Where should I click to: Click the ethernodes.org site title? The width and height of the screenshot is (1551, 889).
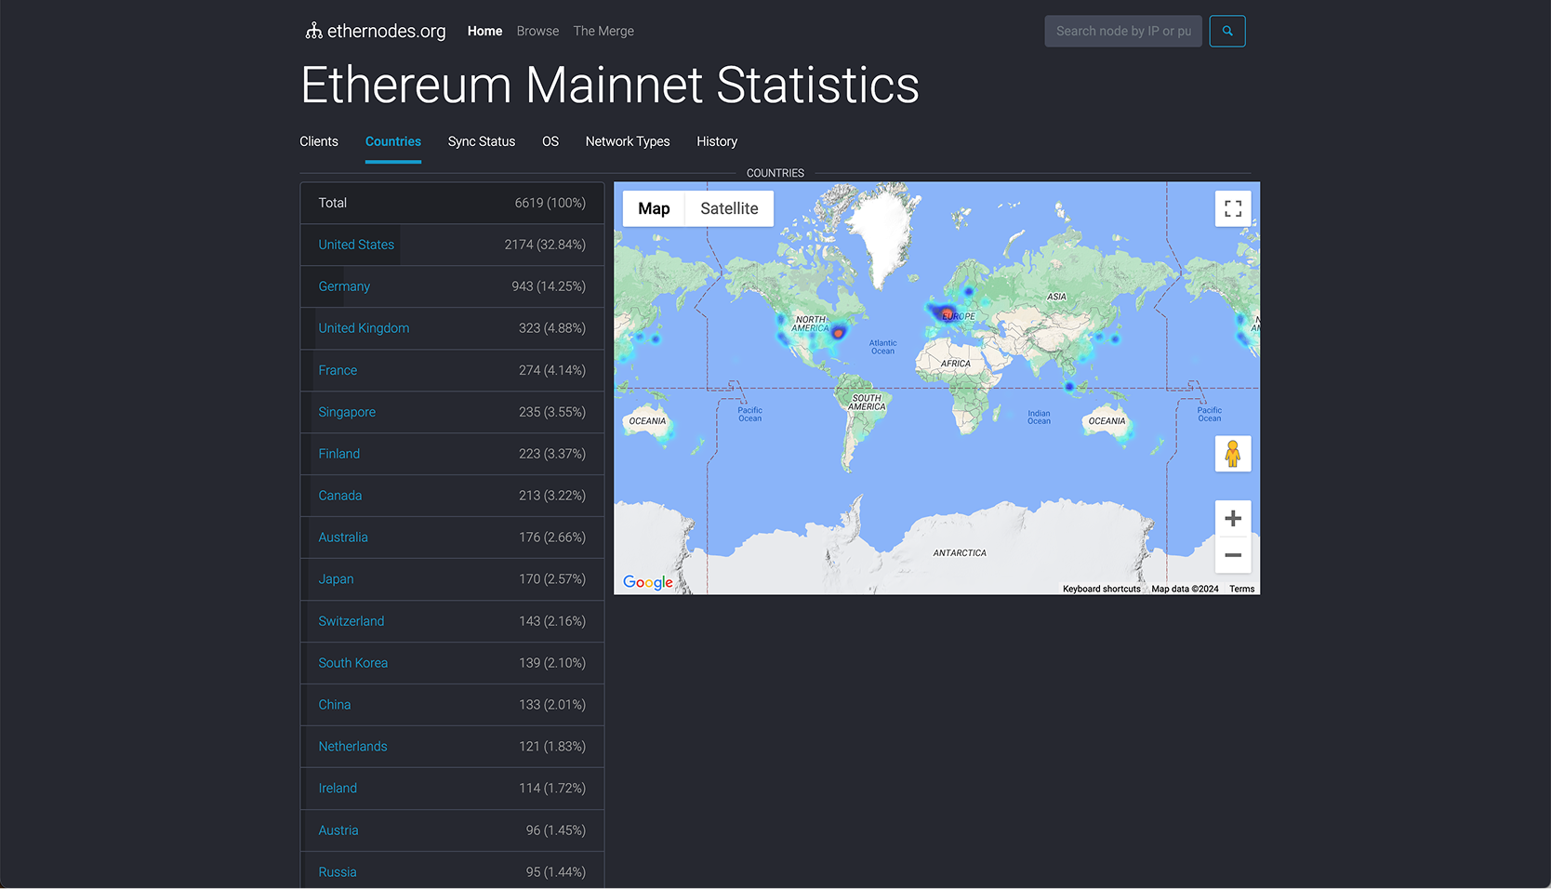click(386, 31)
